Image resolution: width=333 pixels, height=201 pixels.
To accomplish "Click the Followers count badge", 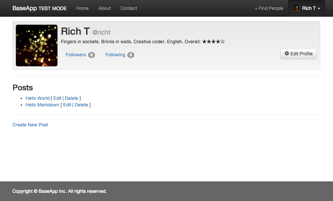I will click(91, 55).
